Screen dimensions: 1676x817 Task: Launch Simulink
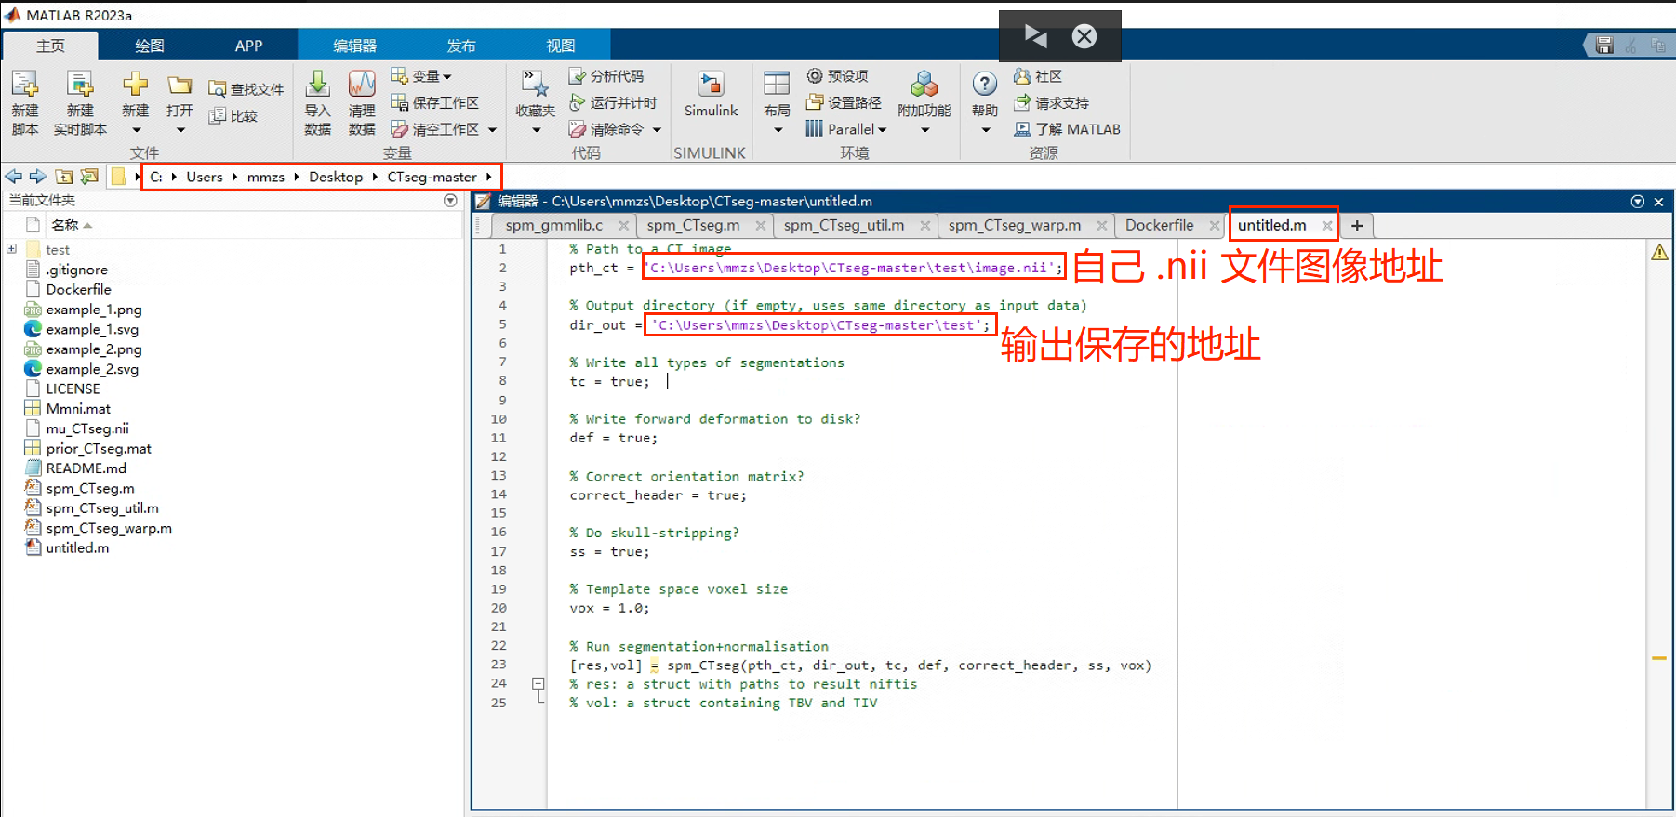pos(712,94)
